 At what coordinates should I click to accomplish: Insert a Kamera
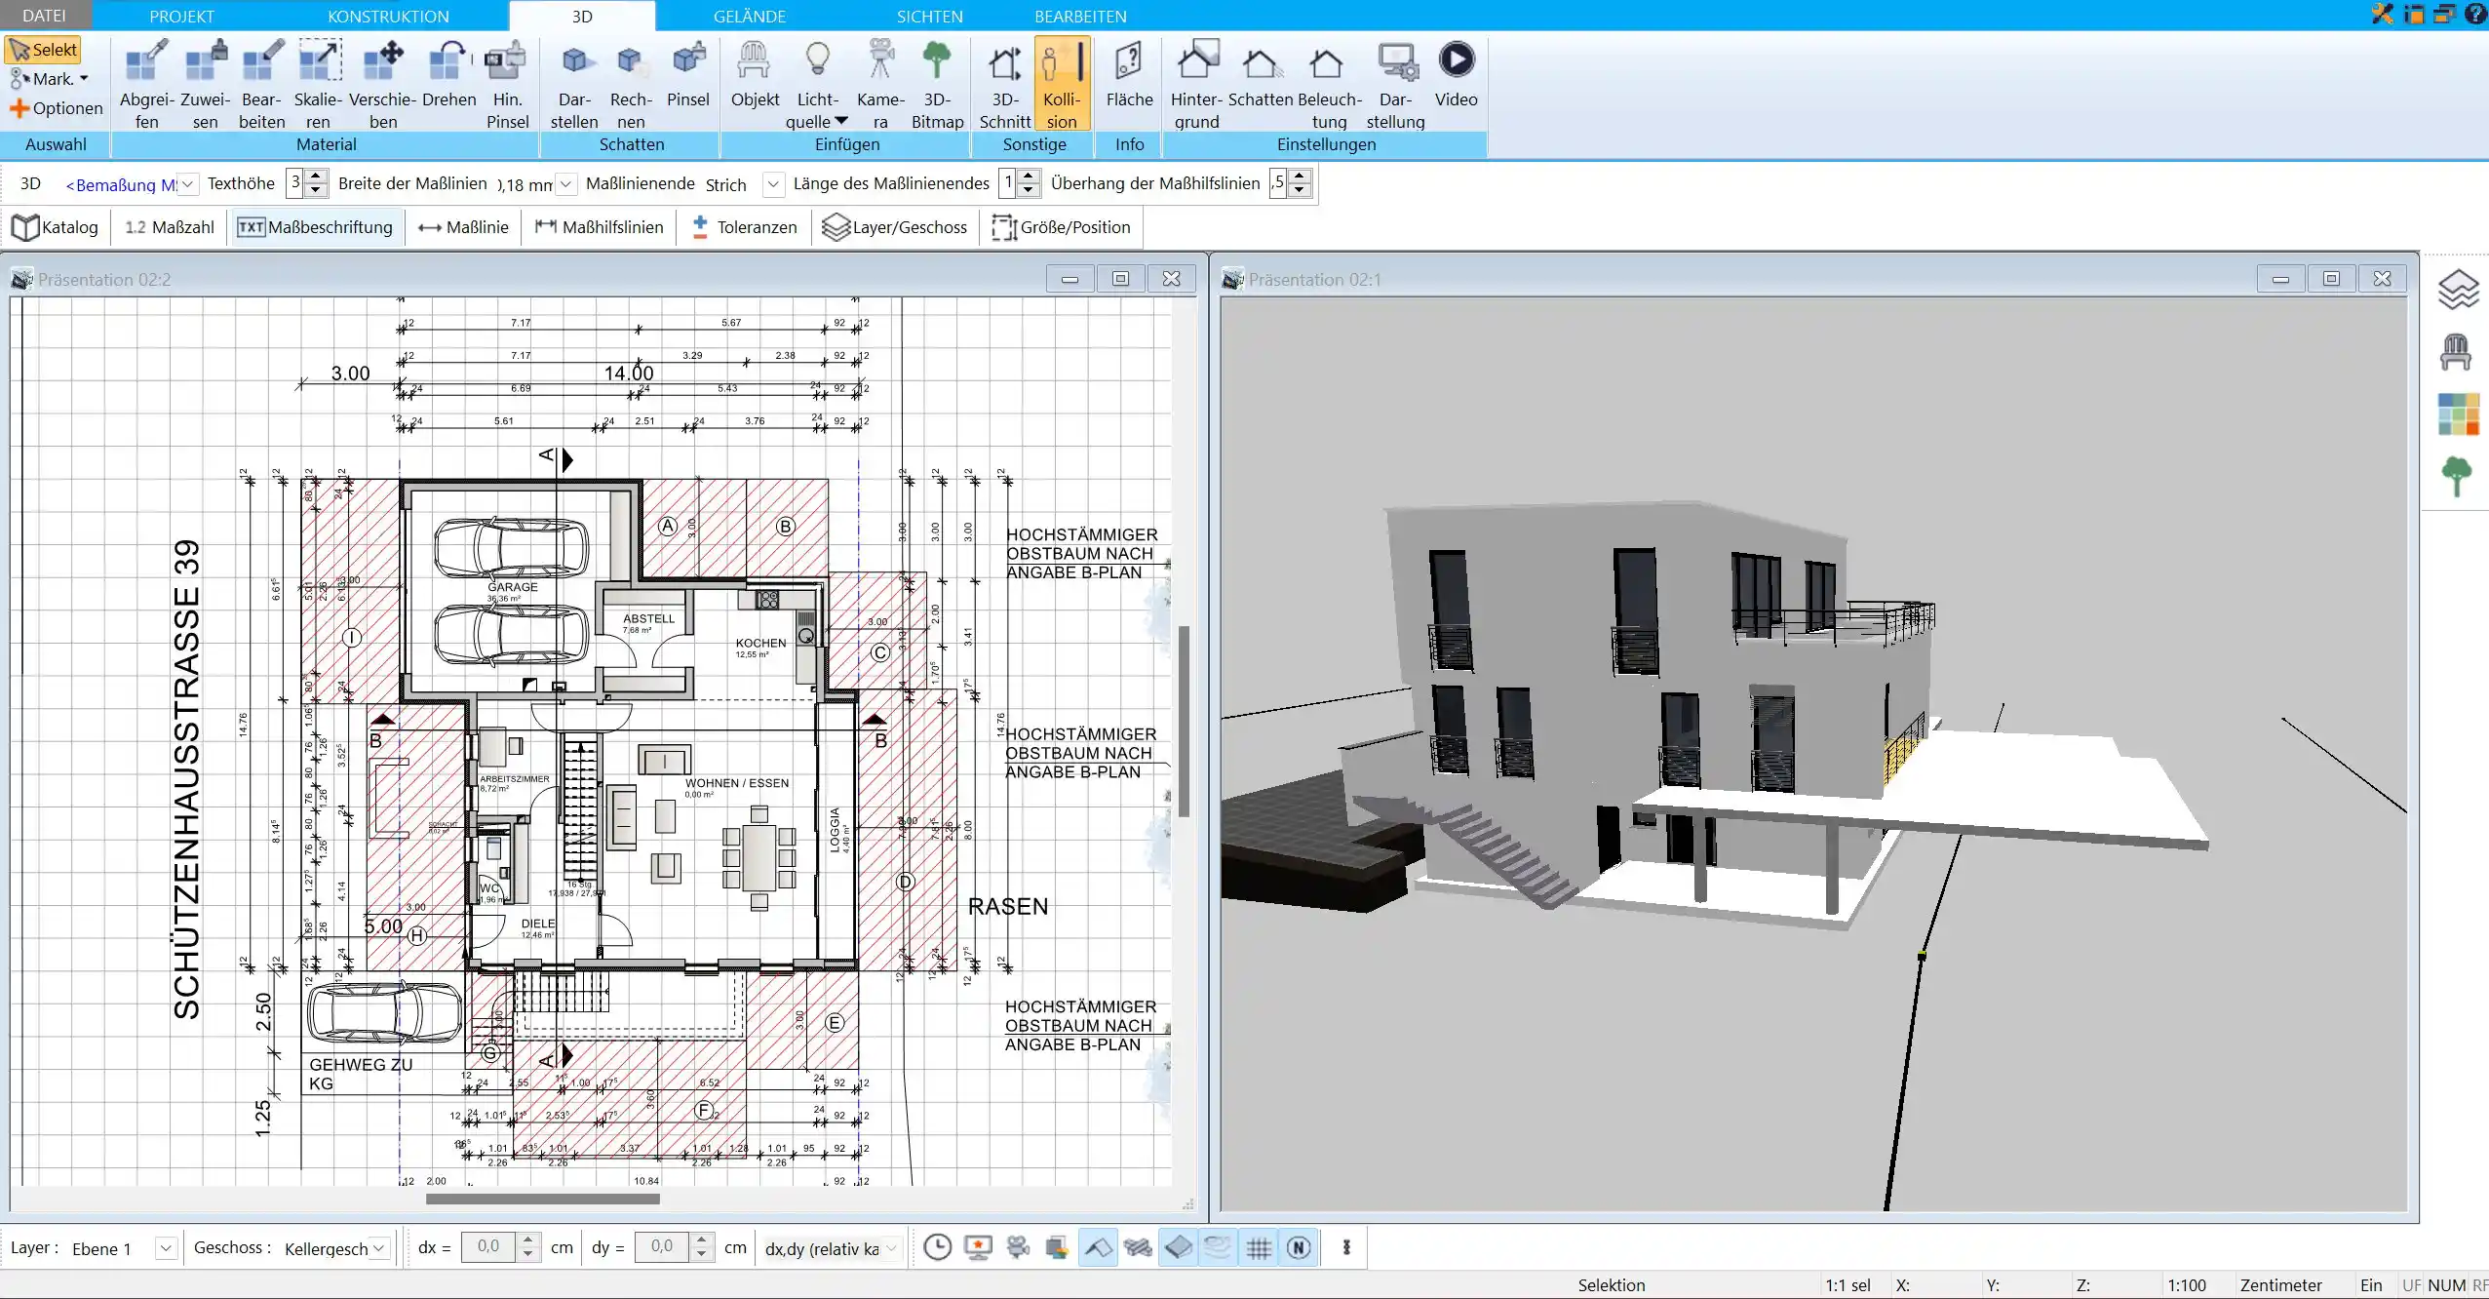pos(880,85)
